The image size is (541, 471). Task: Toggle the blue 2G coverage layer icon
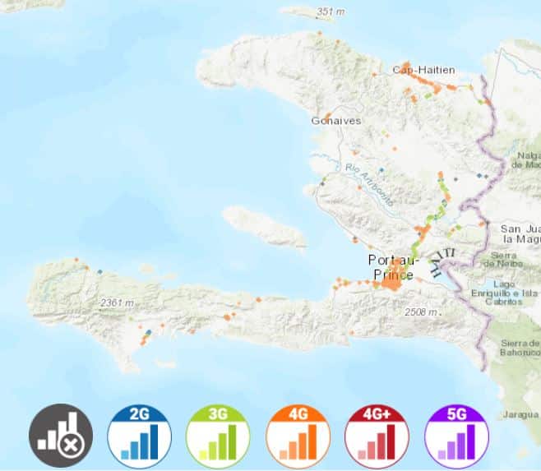(140, 436)
